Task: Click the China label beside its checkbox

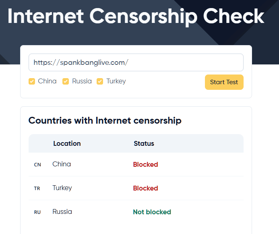Action: pos(47,81)
